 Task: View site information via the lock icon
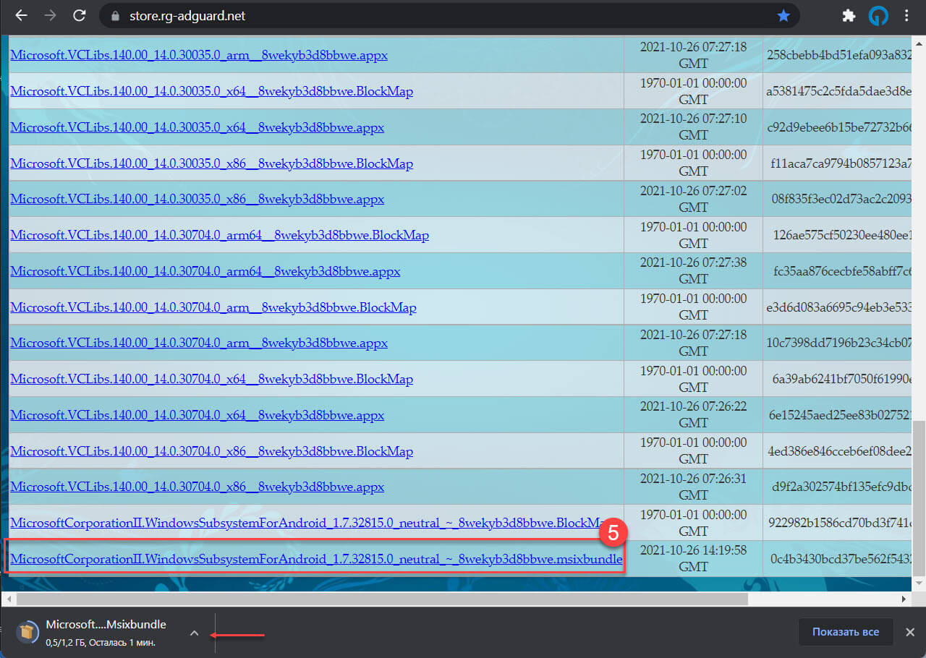tap(114, 15)
